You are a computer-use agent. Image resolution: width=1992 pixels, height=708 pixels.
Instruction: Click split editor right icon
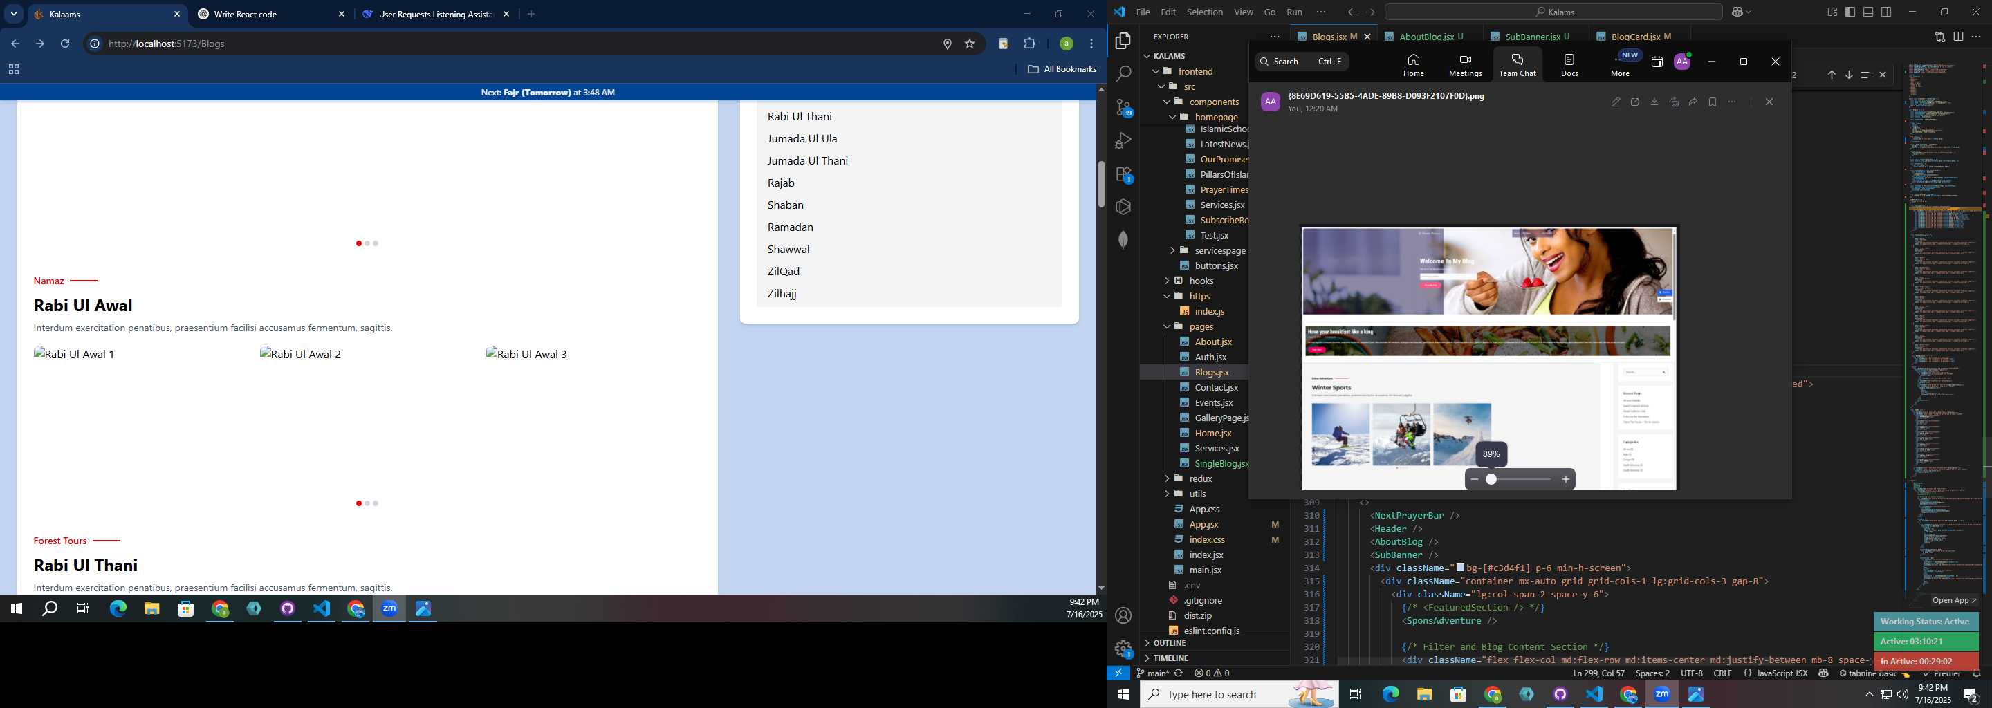[1958, 37]
